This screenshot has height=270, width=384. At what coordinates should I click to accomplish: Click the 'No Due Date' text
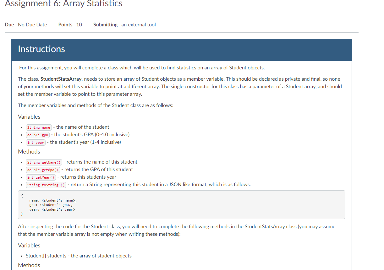pyautogui.click(x=32, y=25)
